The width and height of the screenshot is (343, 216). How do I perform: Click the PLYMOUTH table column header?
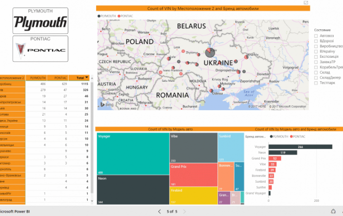point(36,78)
